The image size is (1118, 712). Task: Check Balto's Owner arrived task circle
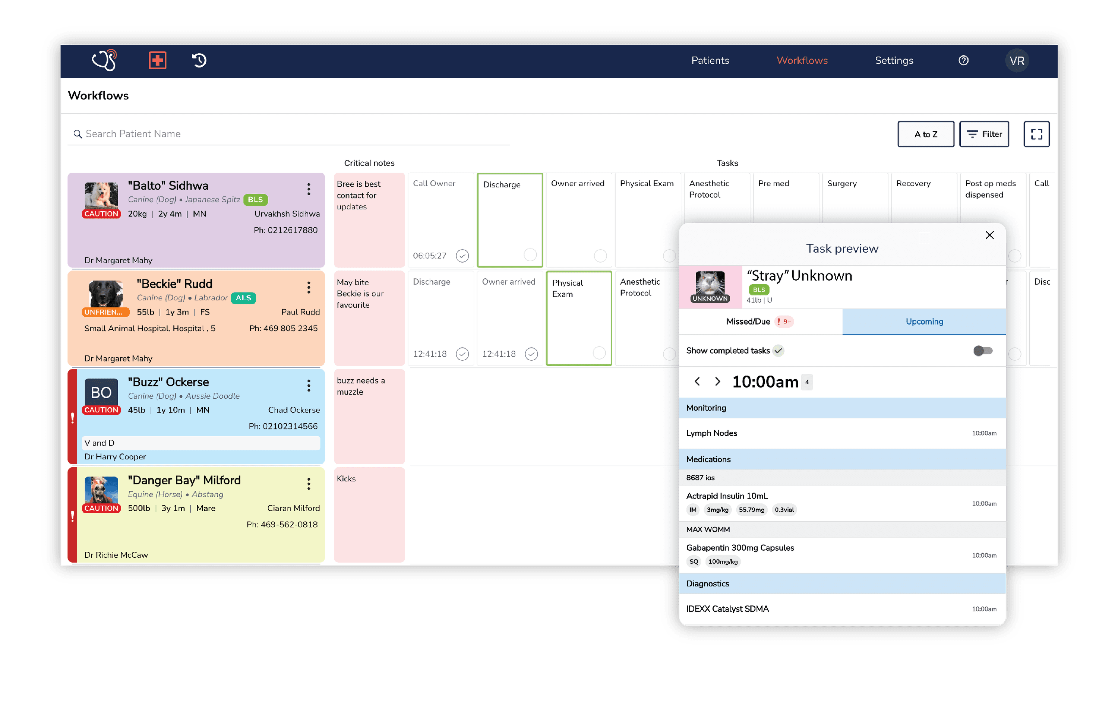pyautogui.click(x=600, y=256)
